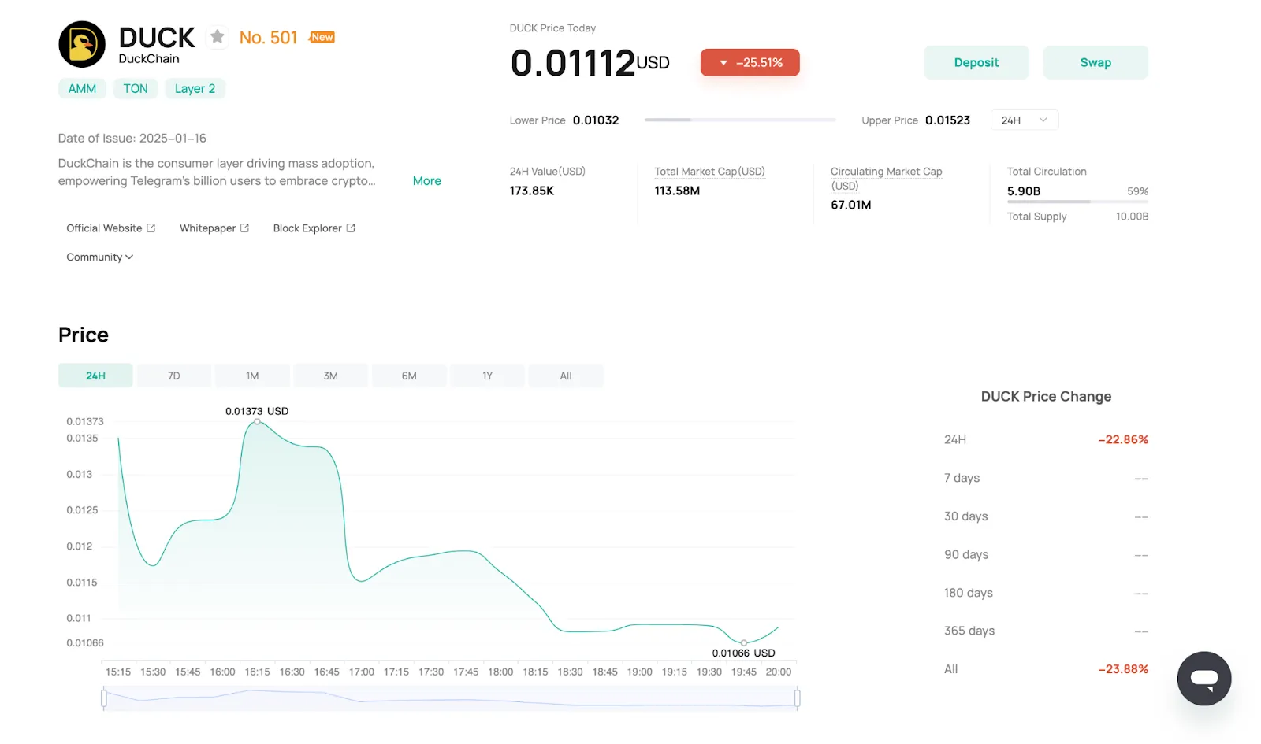Switch to the 1Y chart tab

(x=487, y=376)
